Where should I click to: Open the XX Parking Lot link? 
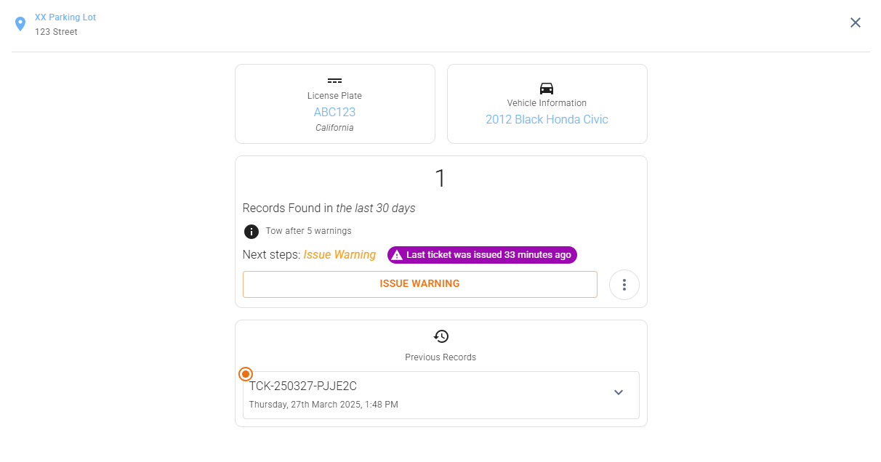(65, 17)
